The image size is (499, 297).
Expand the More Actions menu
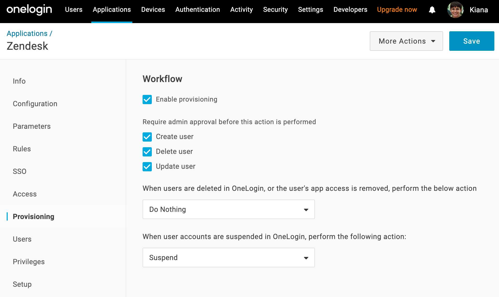tap(406, 41)
